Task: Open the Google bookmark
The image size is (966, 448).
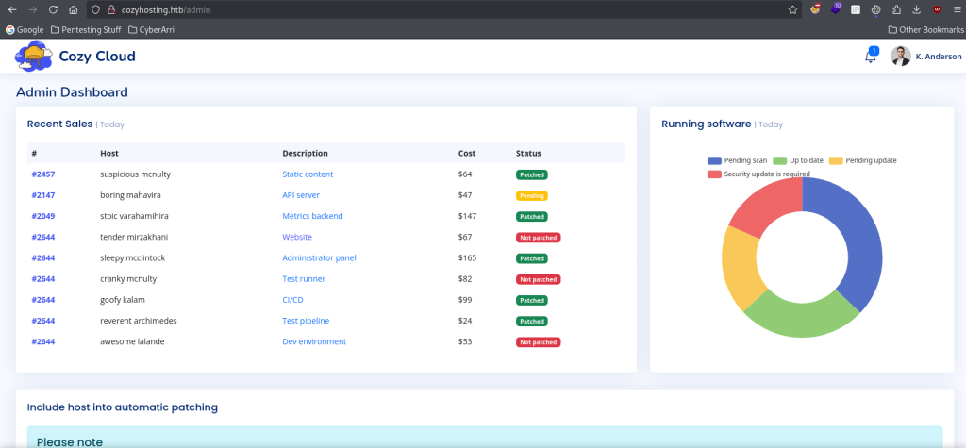Action: (25, 29)
